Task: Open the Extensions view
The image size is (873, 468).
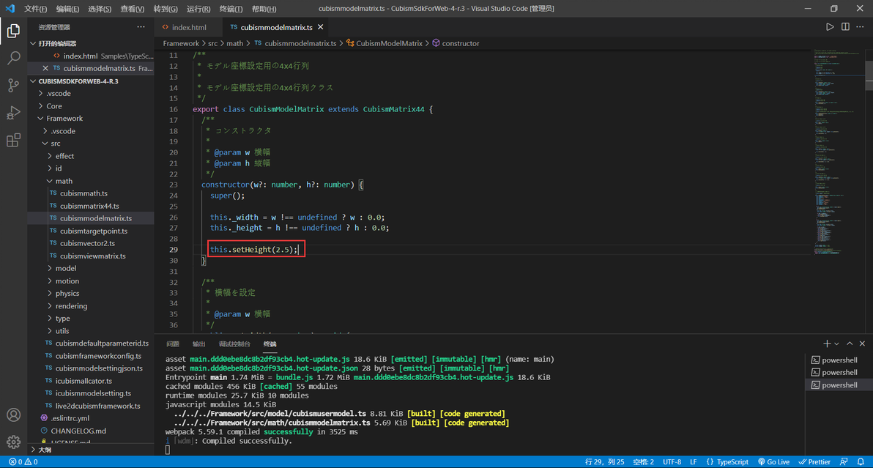Action: (13, 140)
